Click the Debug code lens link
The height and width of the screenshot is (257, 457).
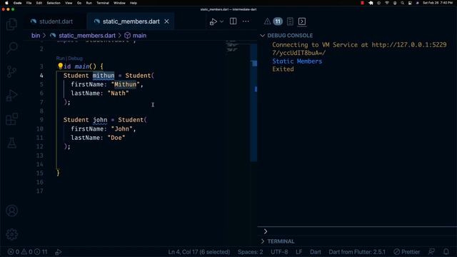pos(75,59)
